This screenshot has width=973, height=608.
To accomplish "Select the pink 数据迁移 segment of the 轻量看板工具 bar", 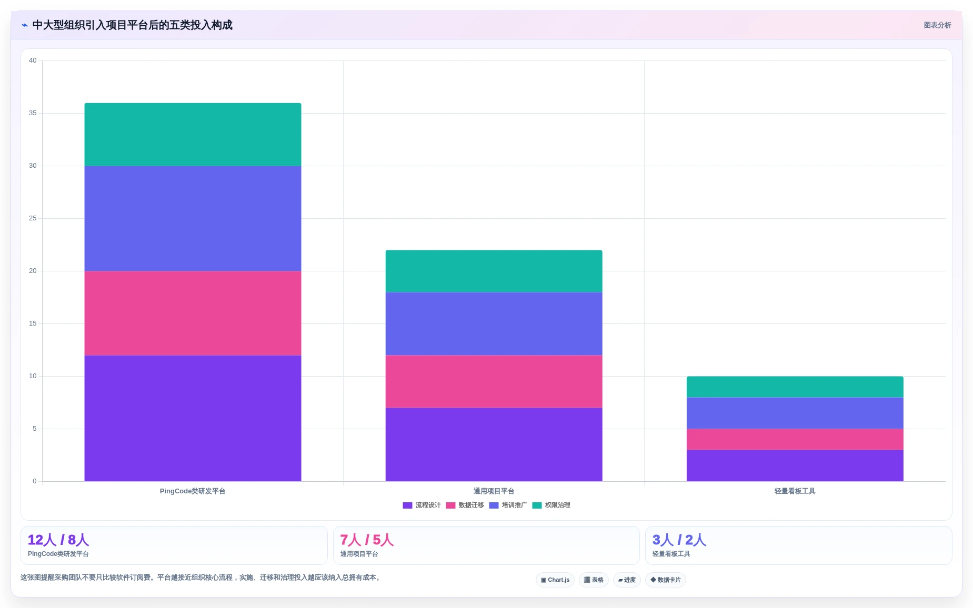I will point(795,439).
